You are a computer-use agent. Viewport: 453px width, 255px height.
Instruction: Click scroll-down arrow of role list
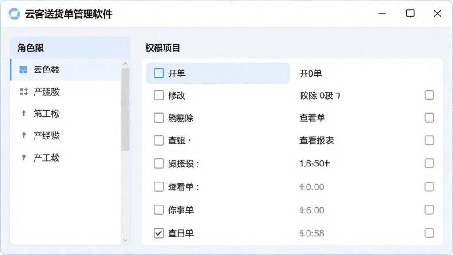[x=125, y=240]
